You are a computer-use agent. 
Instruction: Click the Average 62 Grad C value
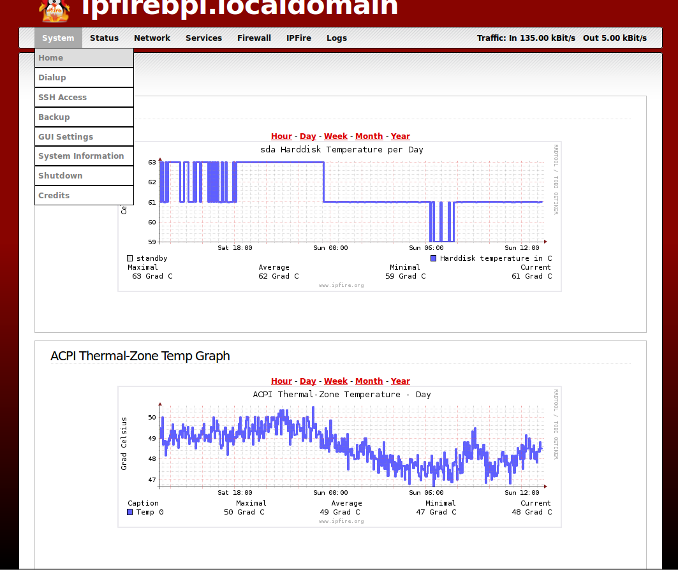(279, 276)
